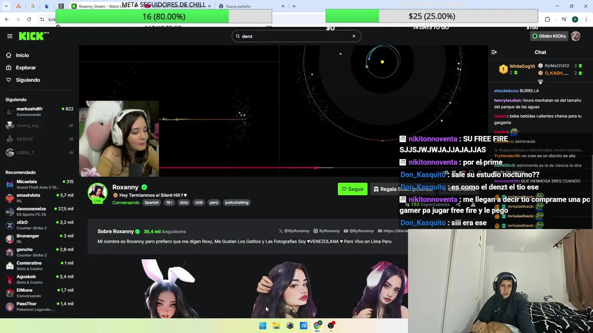Click the stream video player area
The image size is (593, 333).
click(283, 111)
